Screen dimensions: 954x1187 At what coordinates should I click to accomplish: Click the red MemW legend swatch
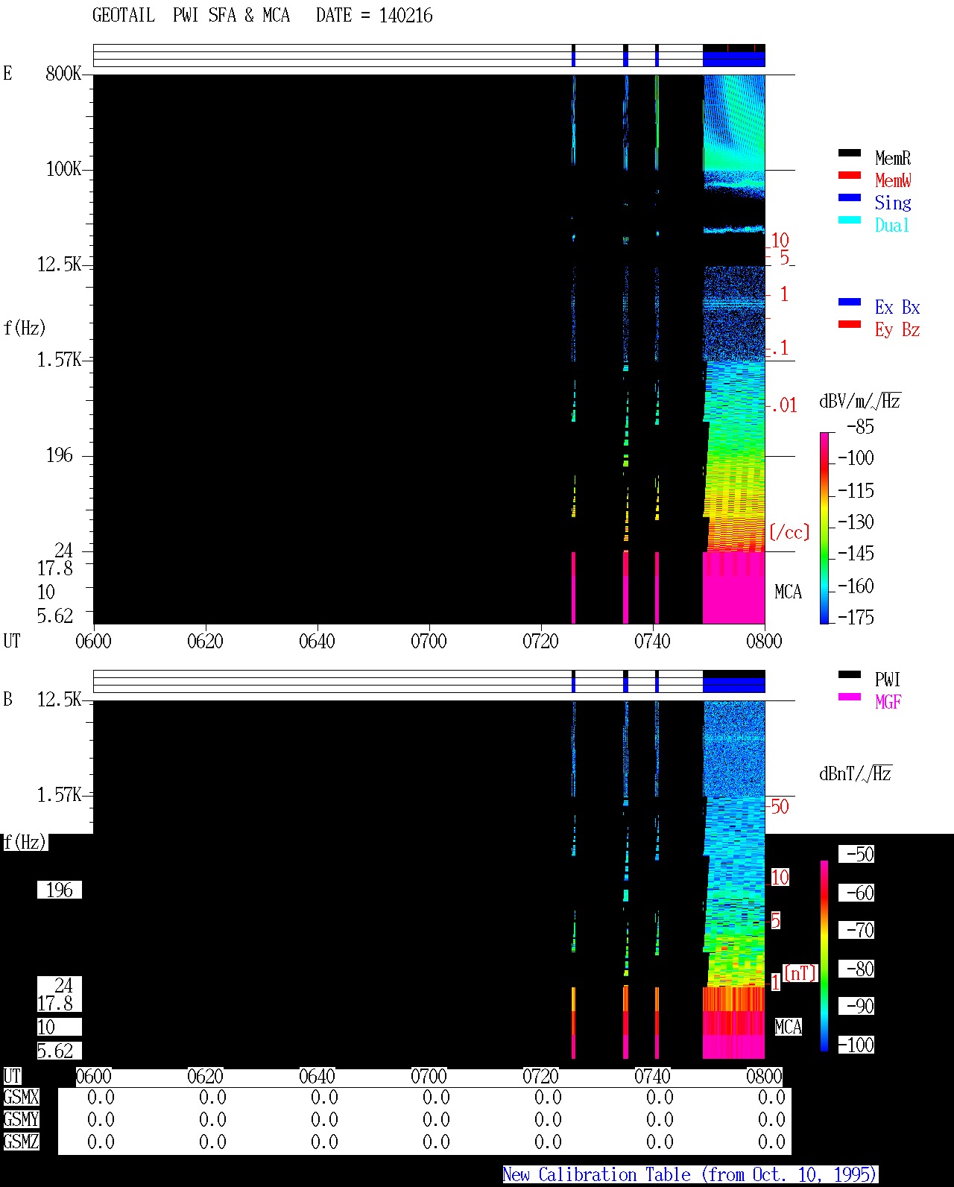click(x=850, y=175)
